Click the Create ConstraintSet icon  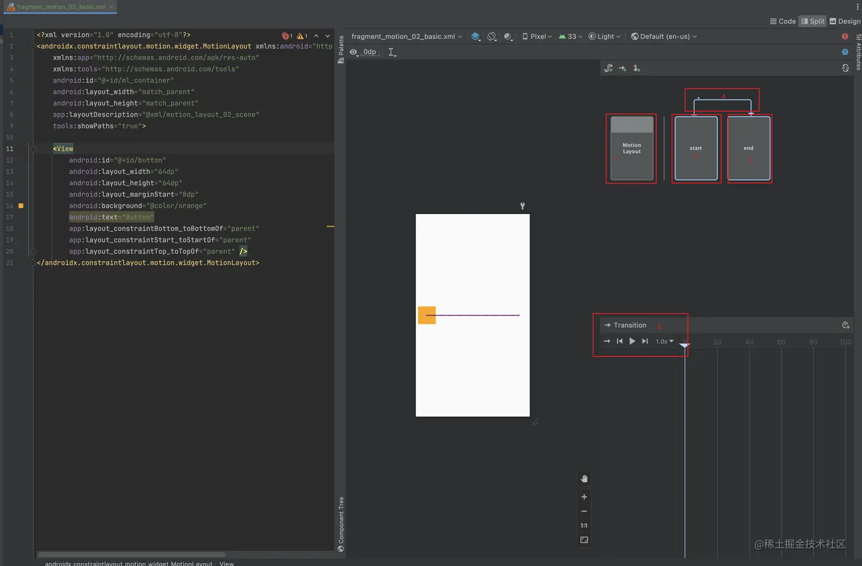608,68
